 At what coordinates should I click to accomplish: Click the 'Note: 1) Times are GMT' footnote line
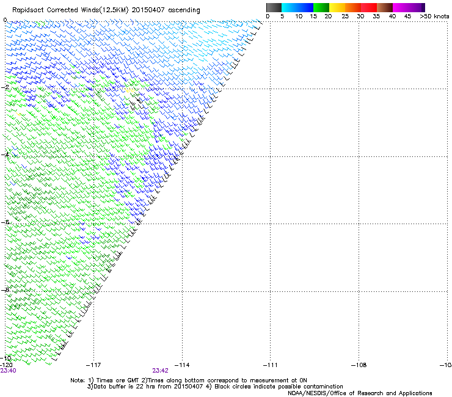[x=189, y=381]
